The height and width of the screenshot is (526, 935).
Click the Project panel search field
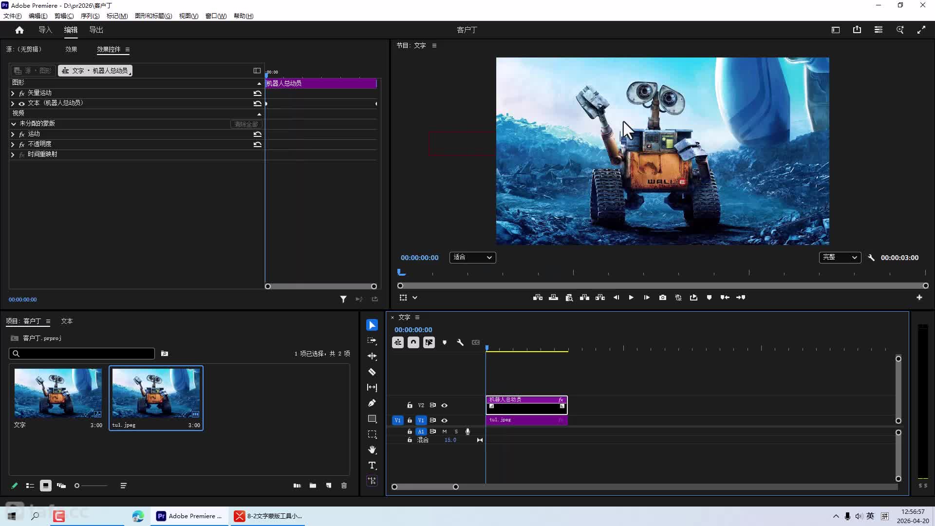coord(82,354)
